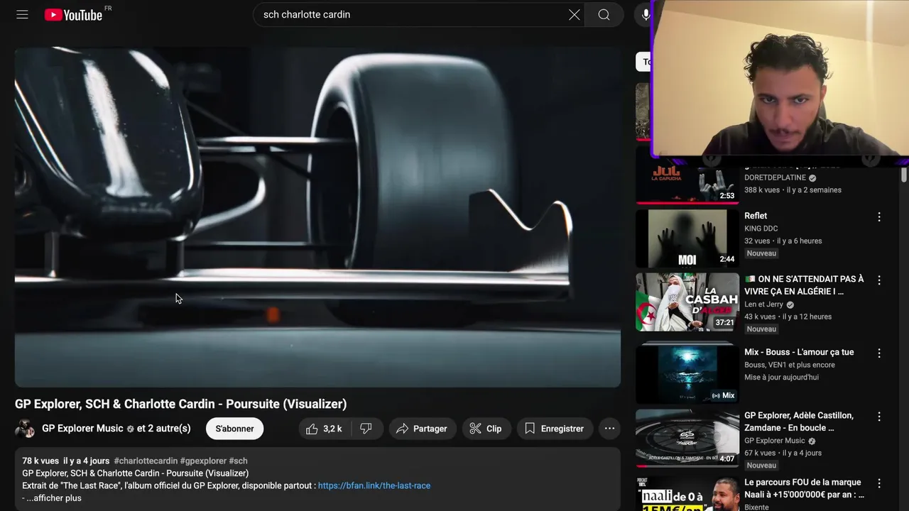Start voice search with microphone
This screenshot has height=511, width=909.
(646, 14)
